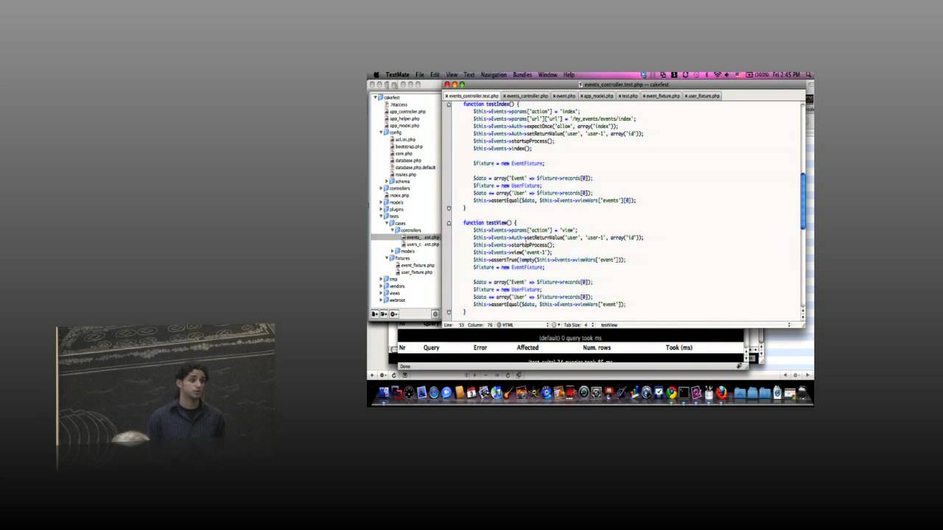The width and height of the screenshot is (943, 530).
Task: Open .htaccess in the project tree
Action: tap(398, 105)
